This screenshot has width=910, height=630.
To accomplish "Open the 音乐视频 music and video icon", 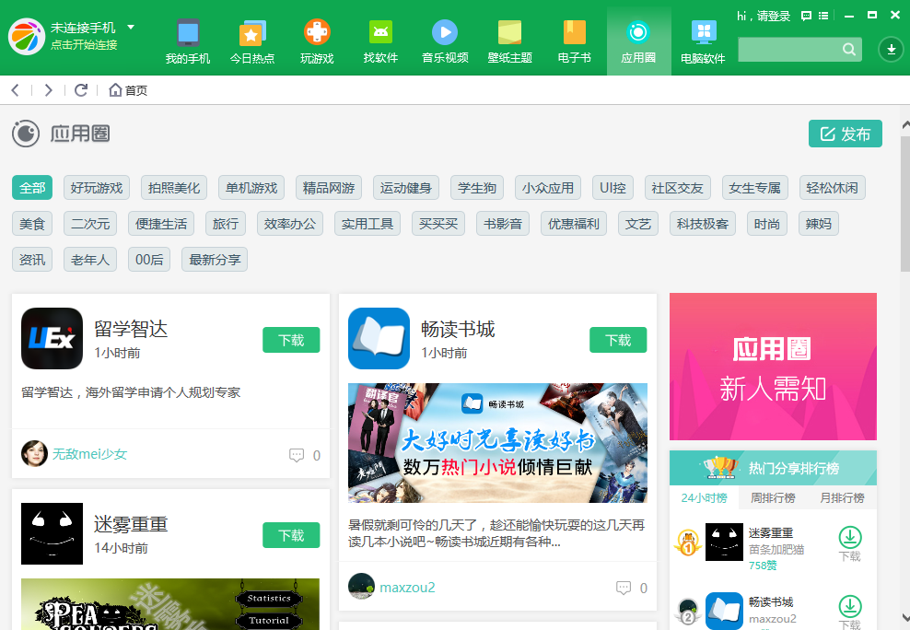I will click(445, 40).
